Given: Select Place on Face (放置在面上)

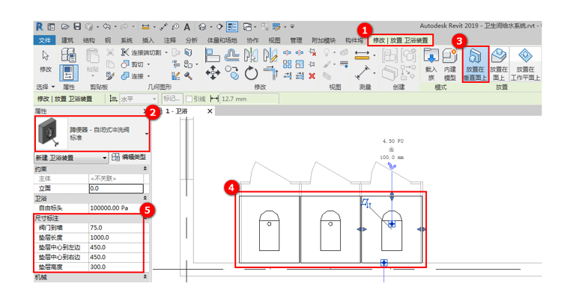Looking at the screenshot, I should click(x=499, y=64).
